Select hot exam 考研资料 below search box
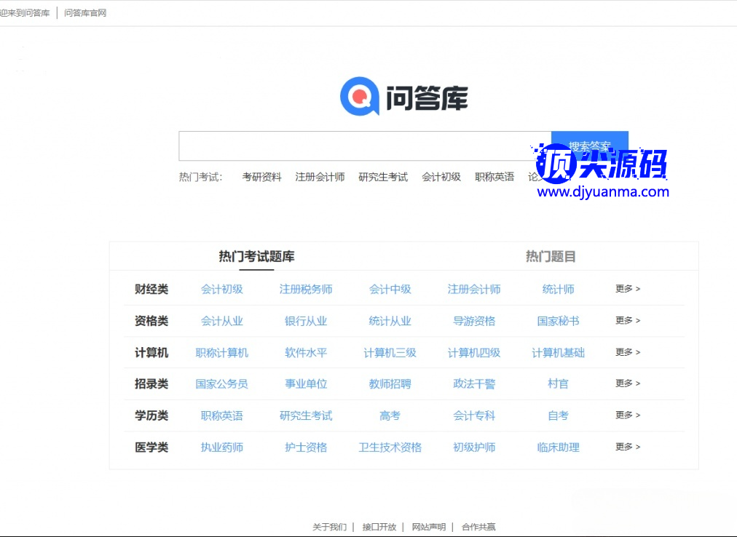Viewport: 737px width, 537px height. pyautogui.click(x=261, y=177)
